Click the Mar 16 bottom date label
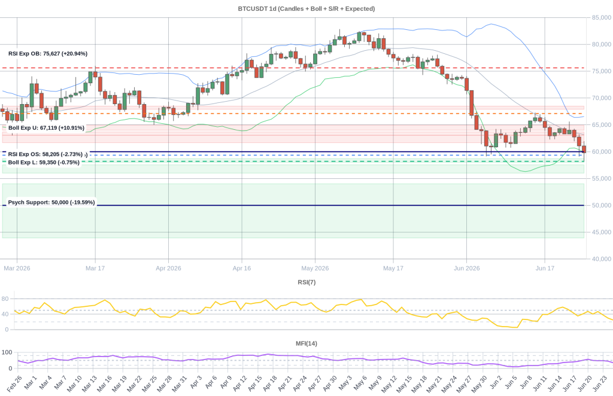613x396 pixels. point(104,384)
